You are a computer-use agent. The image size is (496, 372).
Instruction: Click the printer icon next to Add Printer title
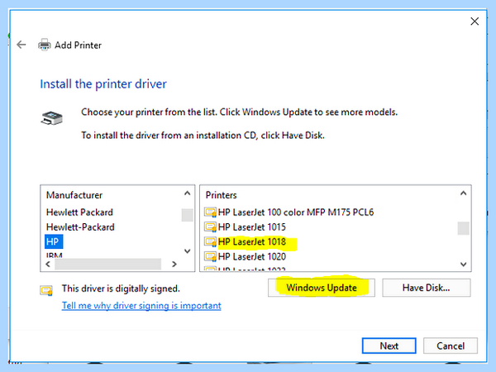coord(45,45)
